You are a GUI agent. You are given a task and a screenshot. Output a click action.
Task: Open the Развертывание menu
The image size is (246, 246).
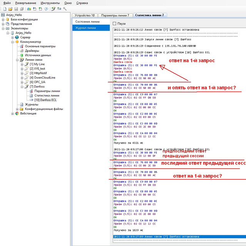click(26, 3)
